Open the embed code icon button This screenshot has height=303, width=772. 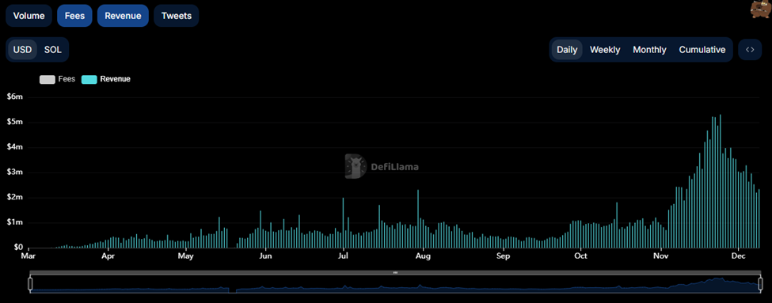point(750,50)
